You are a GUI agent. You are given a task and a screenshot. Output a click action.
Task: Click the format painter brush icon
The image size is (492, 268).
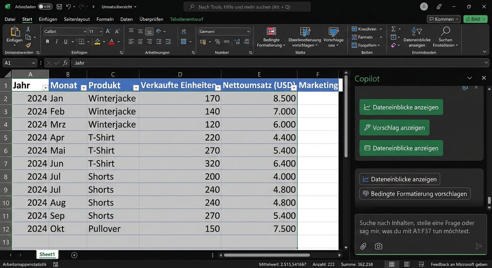[28, 45]
